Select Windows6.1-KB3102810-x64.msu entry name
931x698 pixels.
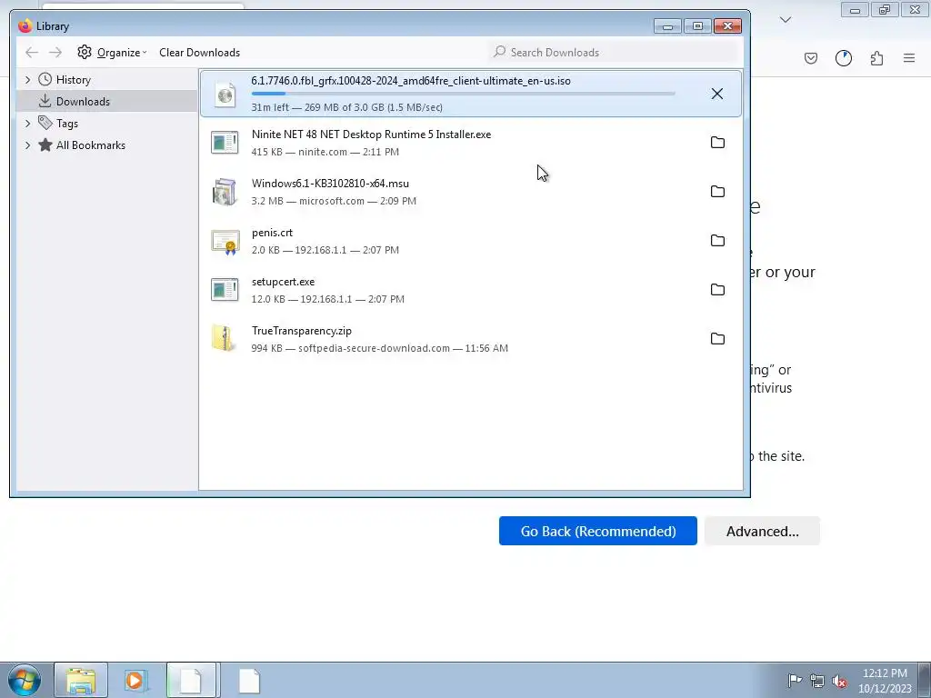(x=330, y=184)
